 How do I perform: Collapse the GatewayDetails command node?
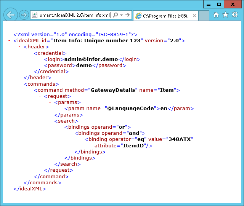coord(30,90)
